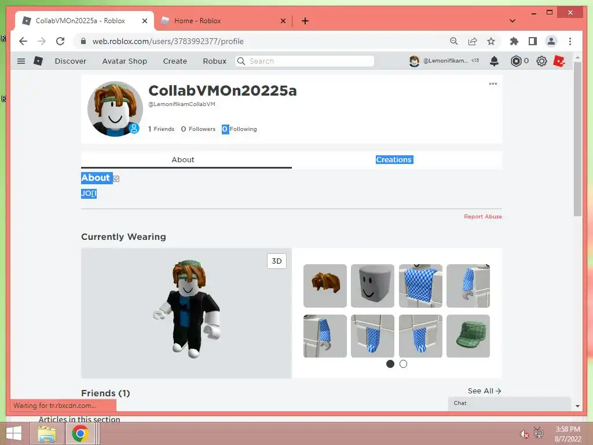Toggle the Chrome side panel icon
The width and height of the screenshot is (593, 445).
coord(533,41)
